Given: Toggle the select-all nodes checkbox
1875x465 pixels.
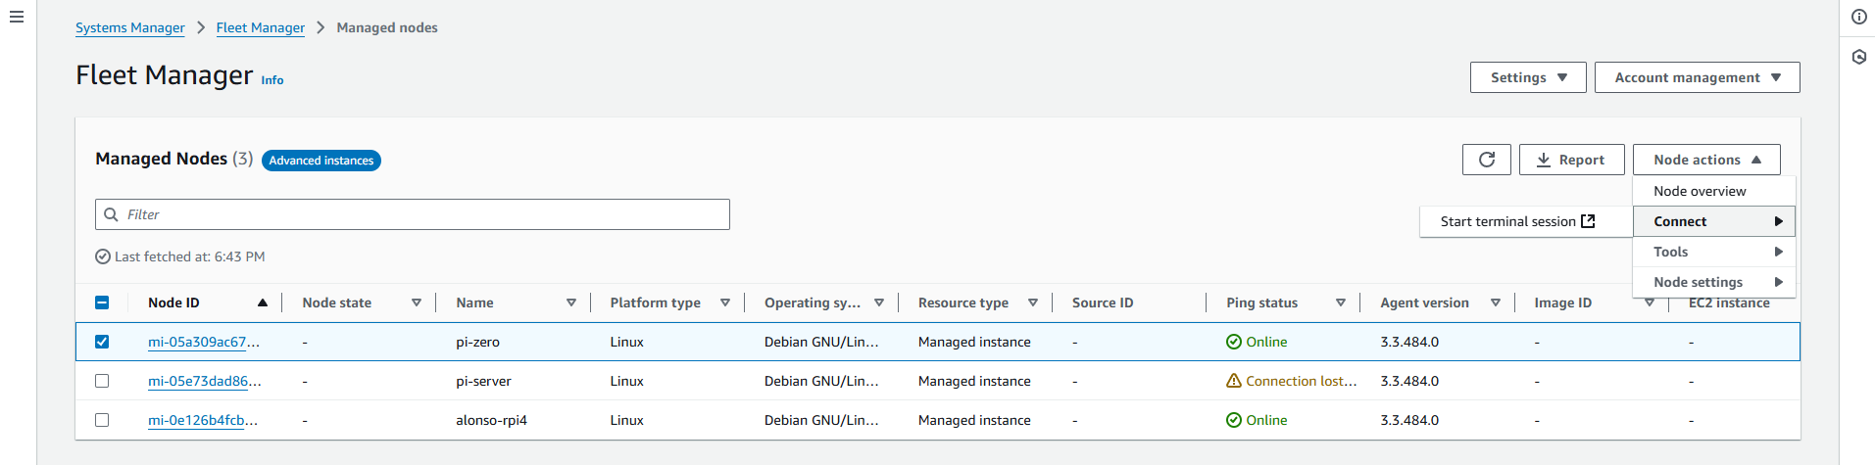Looking at the screenshot, I should 102,302.
